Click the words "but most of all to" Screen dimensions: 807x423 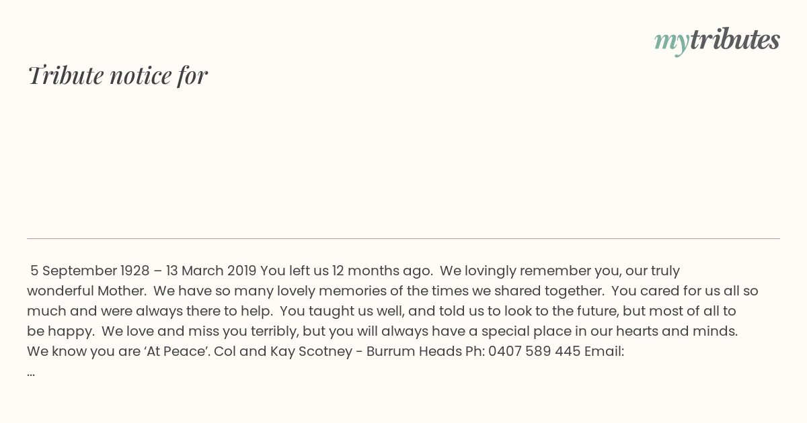point(679,311)
